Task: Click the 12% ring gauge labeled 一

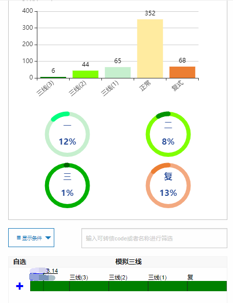Action: tap(68, 134)
